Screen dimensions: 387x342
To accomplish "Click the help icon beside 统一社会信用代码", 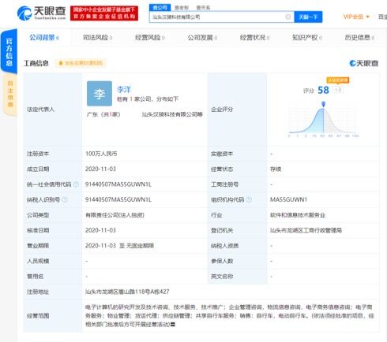I will [76, 184].
